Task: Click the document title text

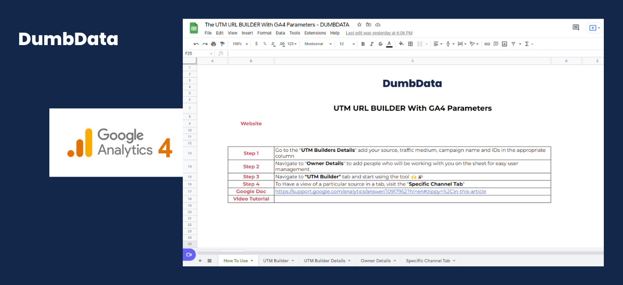Action: 277,24
